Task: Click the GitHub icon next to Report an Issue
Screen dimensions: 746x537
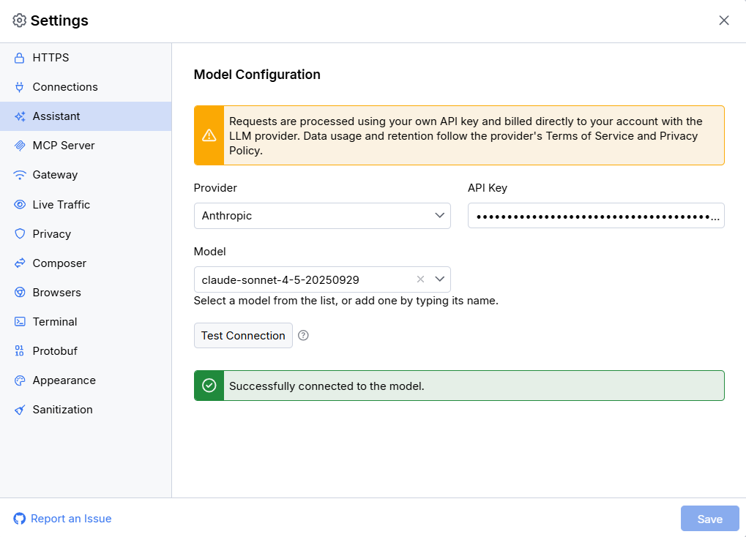Action: [20, 518]
